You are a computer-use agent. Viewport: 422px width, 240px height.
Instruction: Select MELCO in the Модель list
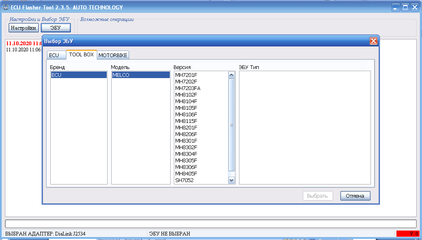[141, 75]
